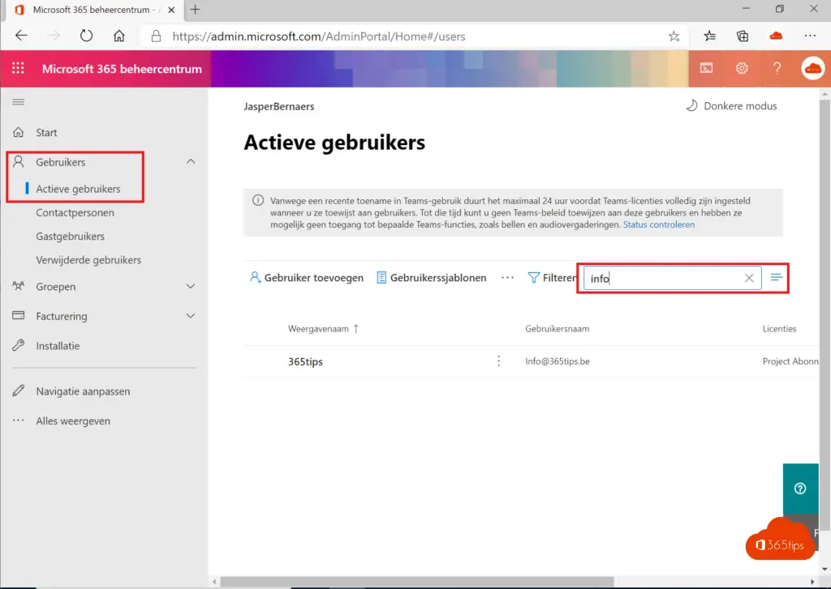The height and width of the screenshot is (589, 831).
Task: Expand the Facturering section
Action: 191,316
